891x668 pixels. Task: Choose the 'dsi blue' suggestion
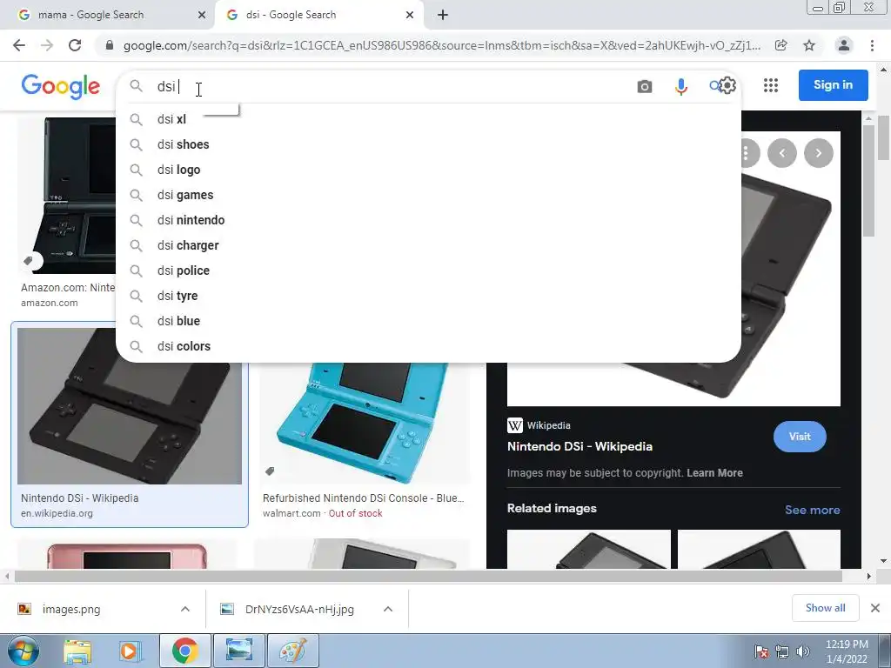[x=428, y=321]
